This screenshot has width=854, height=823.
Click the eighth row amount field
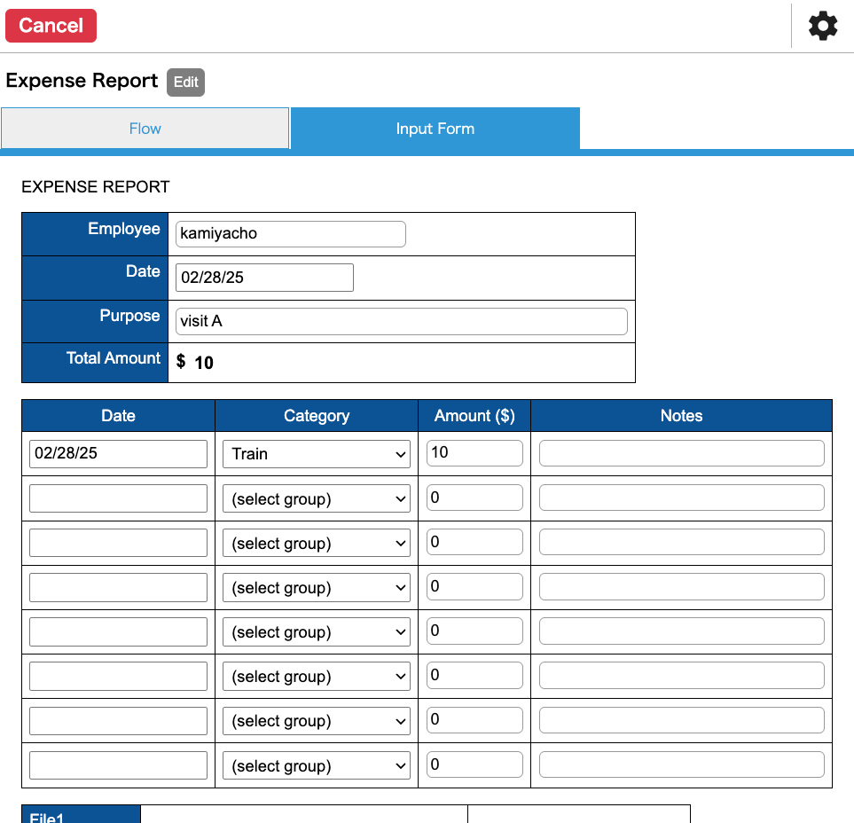tap(474, 764)
